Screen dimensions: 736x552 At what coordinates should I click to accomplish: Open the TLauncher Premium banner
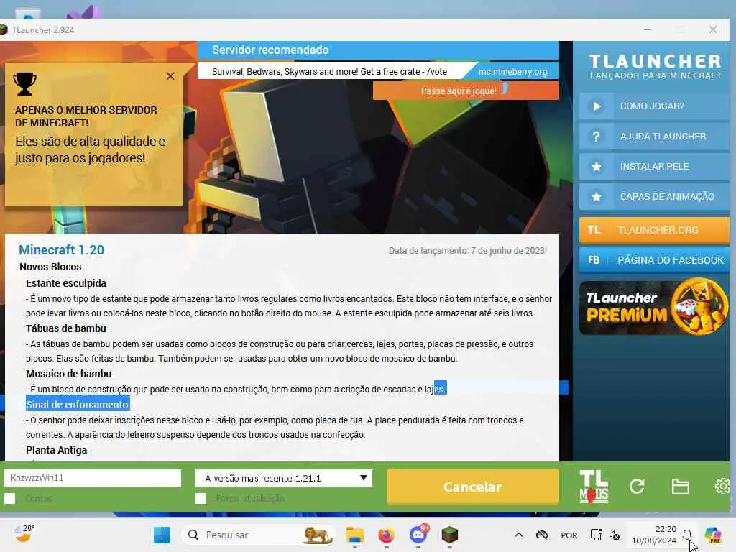coord(654,307)
